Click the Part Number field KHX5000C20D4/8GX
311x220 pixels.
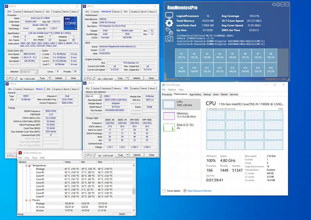click(116, 110)
